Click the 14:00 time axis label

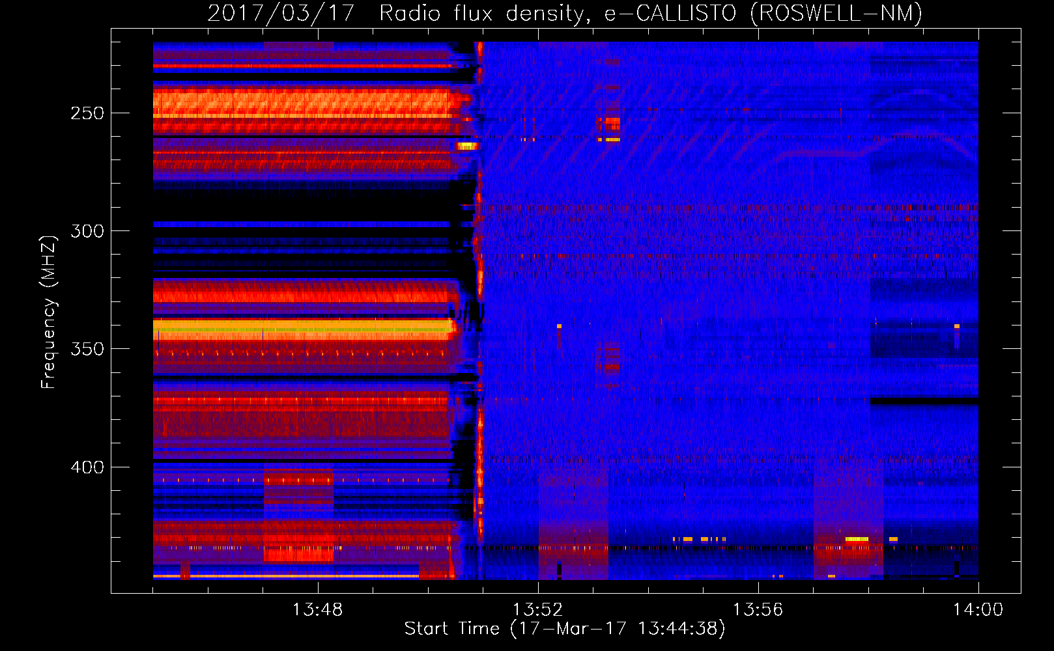(x=978, y=610)
